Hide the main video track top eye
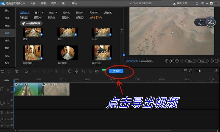 [12, 86]
